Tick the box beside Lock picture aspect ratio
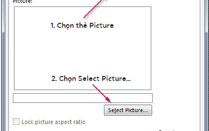 pos(16,122)
